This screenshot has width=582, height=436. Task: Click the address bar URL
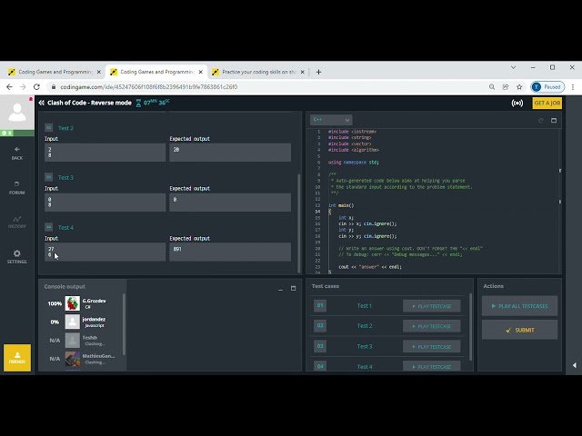(x=148, y=87)
